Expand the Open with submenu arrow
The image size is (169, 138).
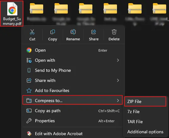[118, 60]
